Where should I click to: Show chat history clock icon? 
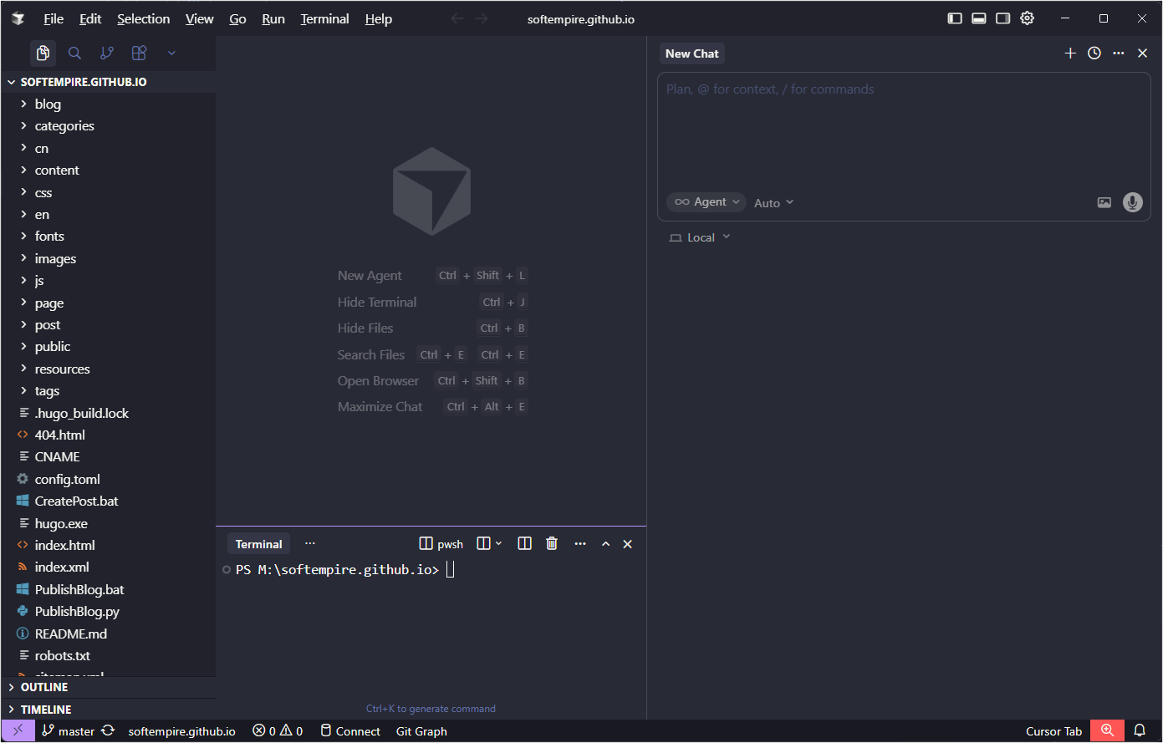pyautogui.click(x=1094, y=53)
